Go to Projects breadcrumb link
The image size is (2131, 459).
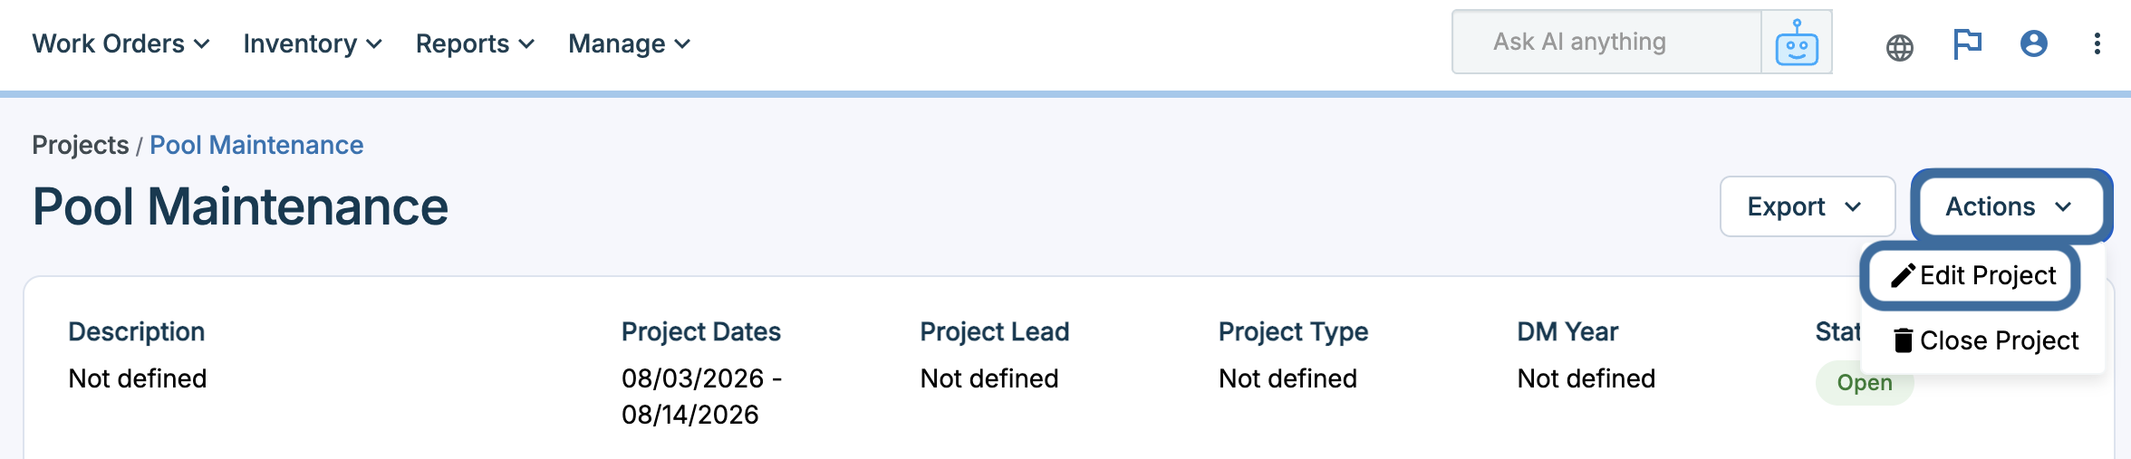81,145
